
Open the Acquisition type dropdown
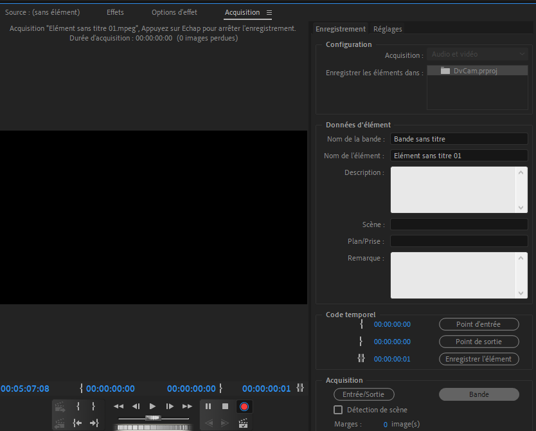tap(477, 55)
